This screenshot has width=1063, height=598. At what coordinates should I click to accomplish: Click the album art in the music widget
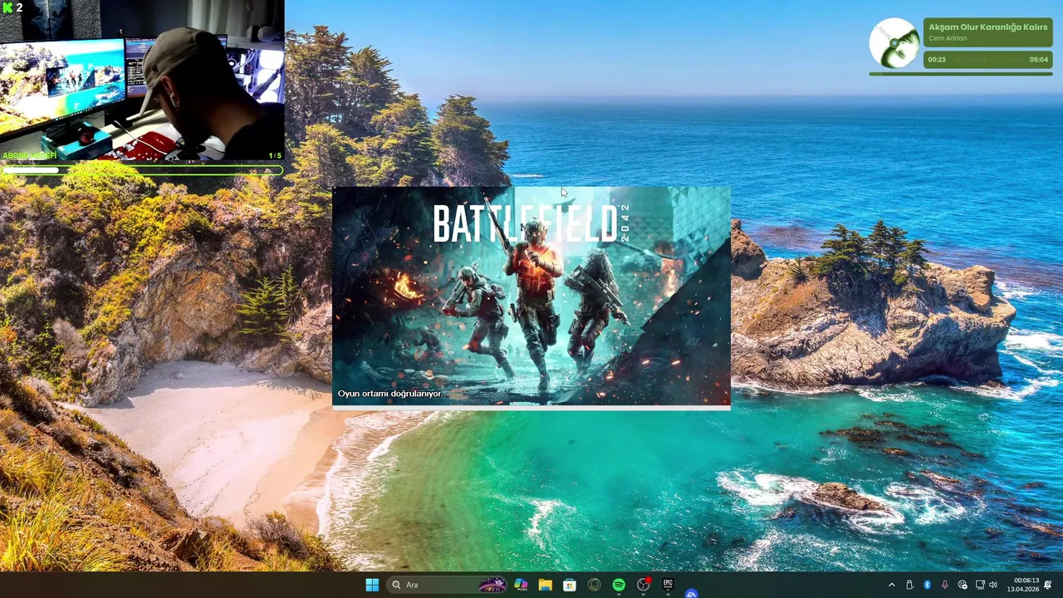pyautogui.click(x=894, y=43)
